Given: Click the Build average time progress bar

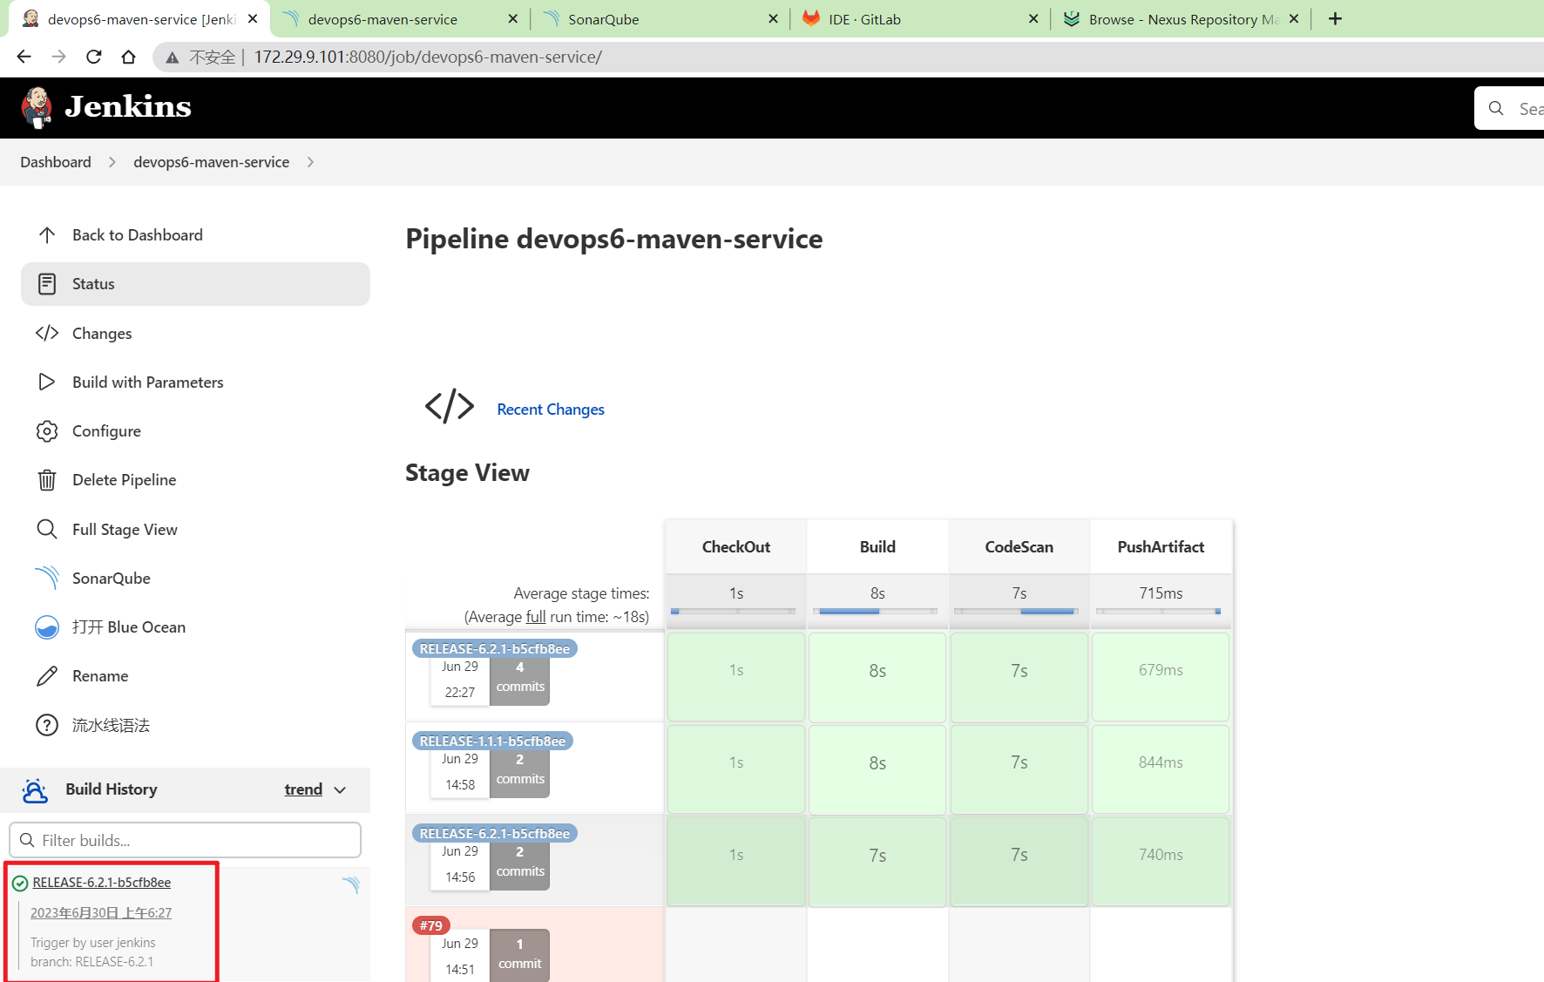Looking at the screenshot, I should (x=875, y=612).
